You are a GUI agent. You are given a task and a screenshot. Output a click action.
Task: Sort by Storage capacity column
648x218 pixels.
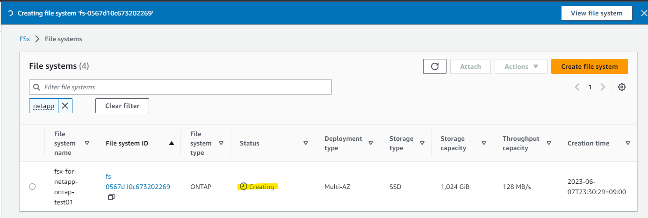[483, 143]
